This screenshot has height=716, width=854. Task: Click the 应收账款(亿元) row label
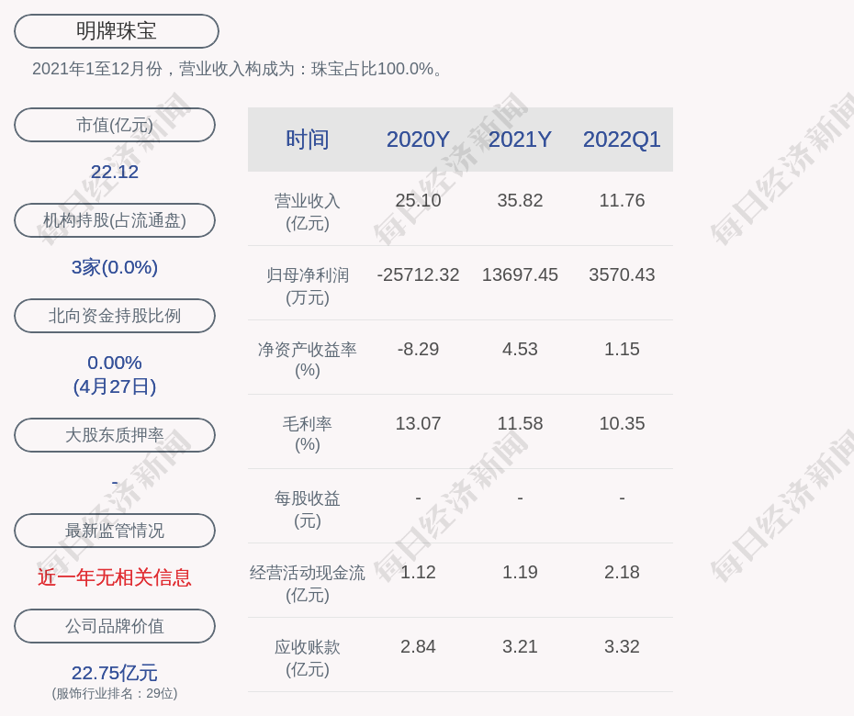[x=308, y=658]
